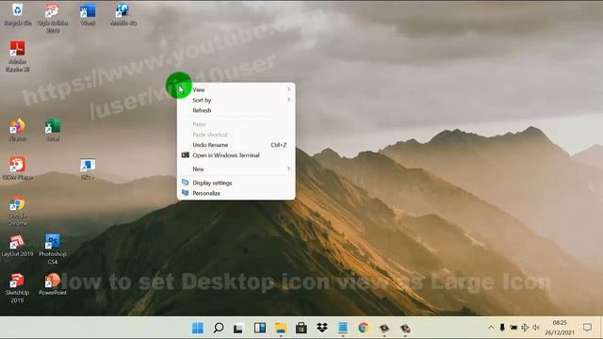The height and width of the screenshot is (339, 603).
Task: Select the blue monitor shortcut under Excel
Action: [x=88, y=169]
